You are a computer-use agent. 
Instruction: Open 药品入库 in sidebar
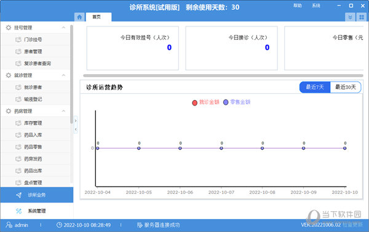click(x=36, y=135)
